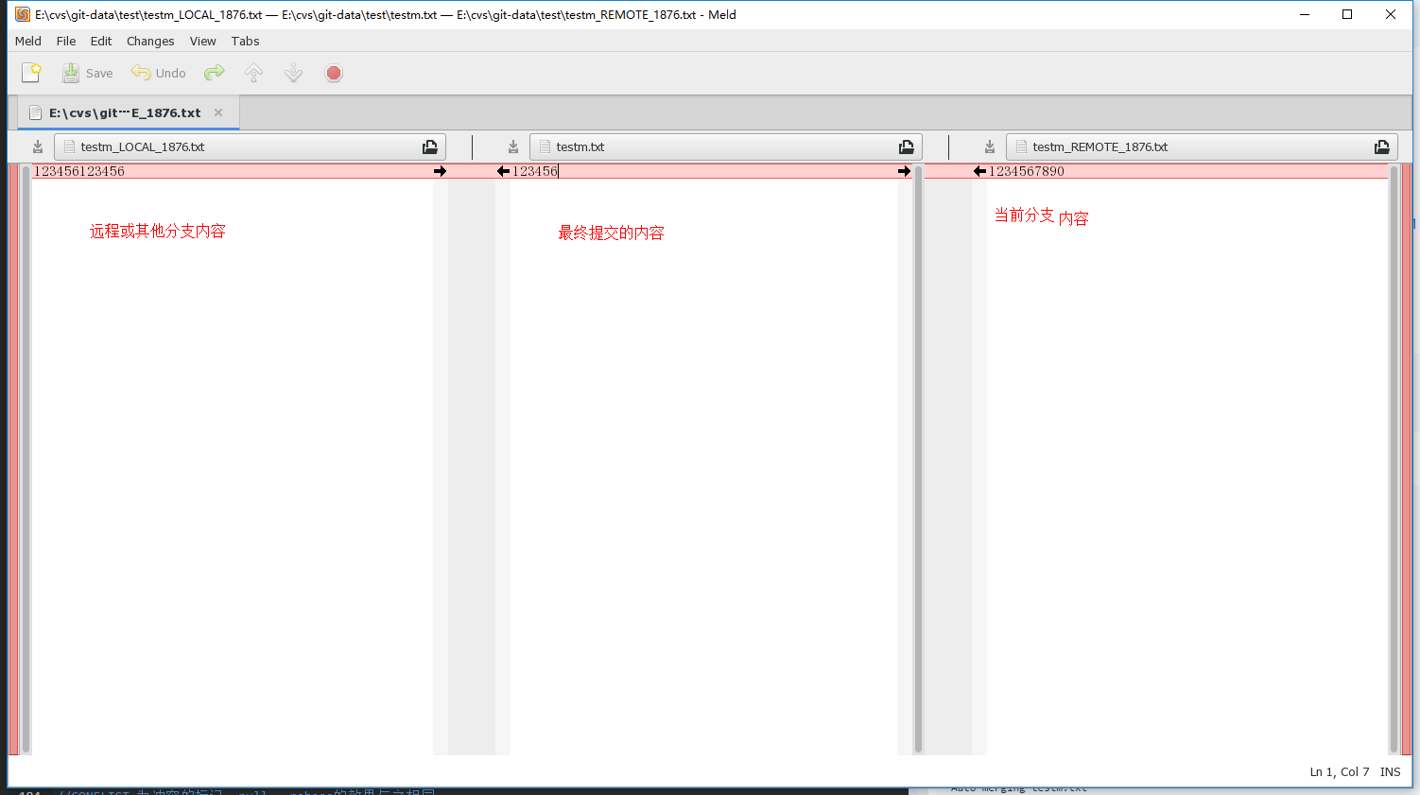Pull remote pane change left into testm.txt
The image size is (1420, 795).
979,171
